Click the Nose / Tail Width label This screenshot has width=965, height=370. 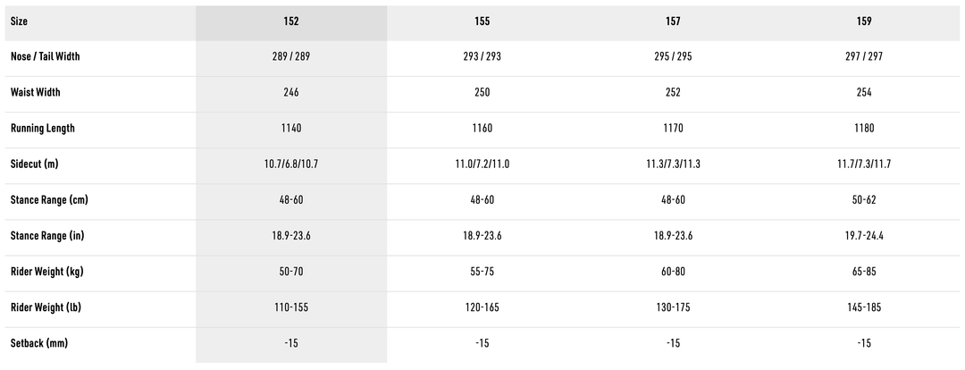(x=46, y=57)
